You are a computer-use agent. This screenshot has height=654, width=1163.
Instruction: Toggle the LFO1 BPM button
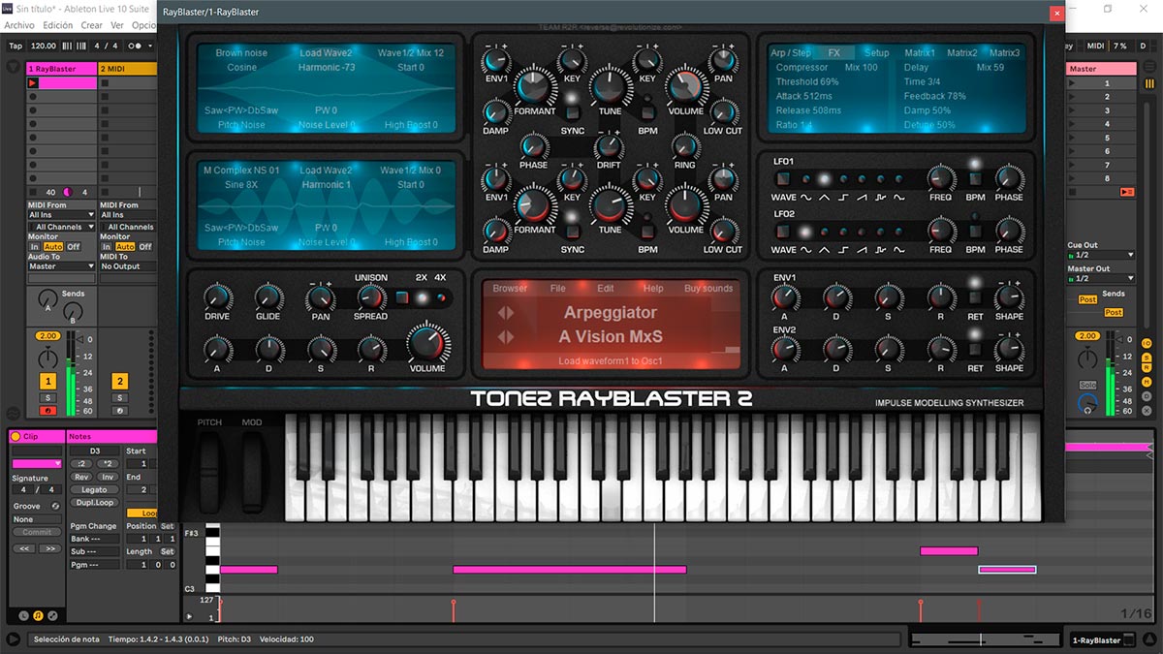[975, 179]
